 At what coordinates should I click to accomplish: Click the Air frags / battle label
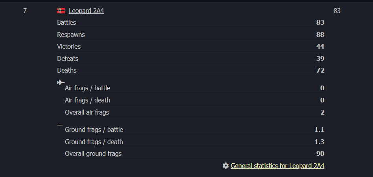pyautogui.click(x=87, y=88)
